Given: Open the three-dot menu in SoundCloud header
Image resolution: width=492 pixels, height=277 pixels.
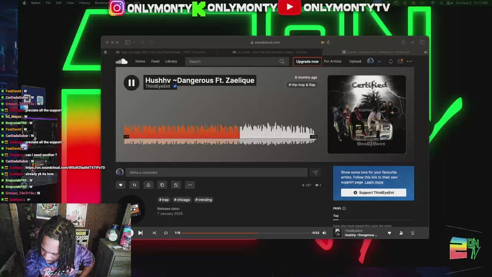Looking at the screenshot, I should 409,62.
